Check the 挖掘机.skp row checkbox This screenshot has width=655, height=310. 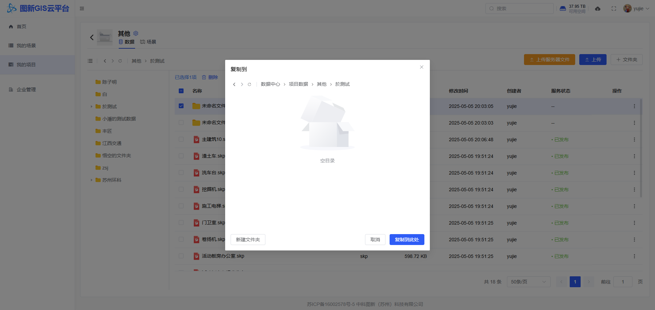tap(181, 189)
